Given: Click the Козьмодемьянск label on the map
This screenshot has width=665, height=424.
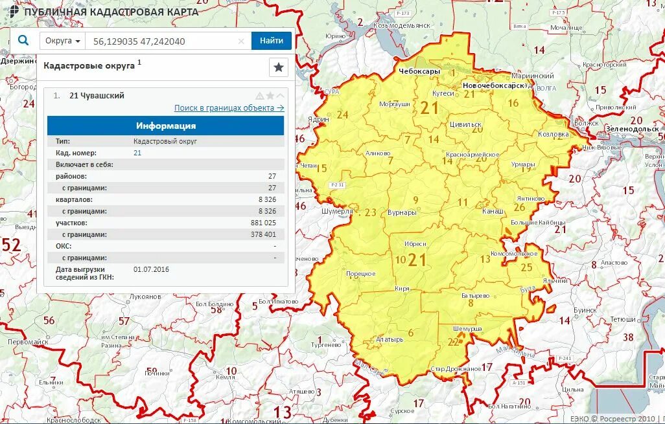Looking at the screenshot, I should coord(402,25).
